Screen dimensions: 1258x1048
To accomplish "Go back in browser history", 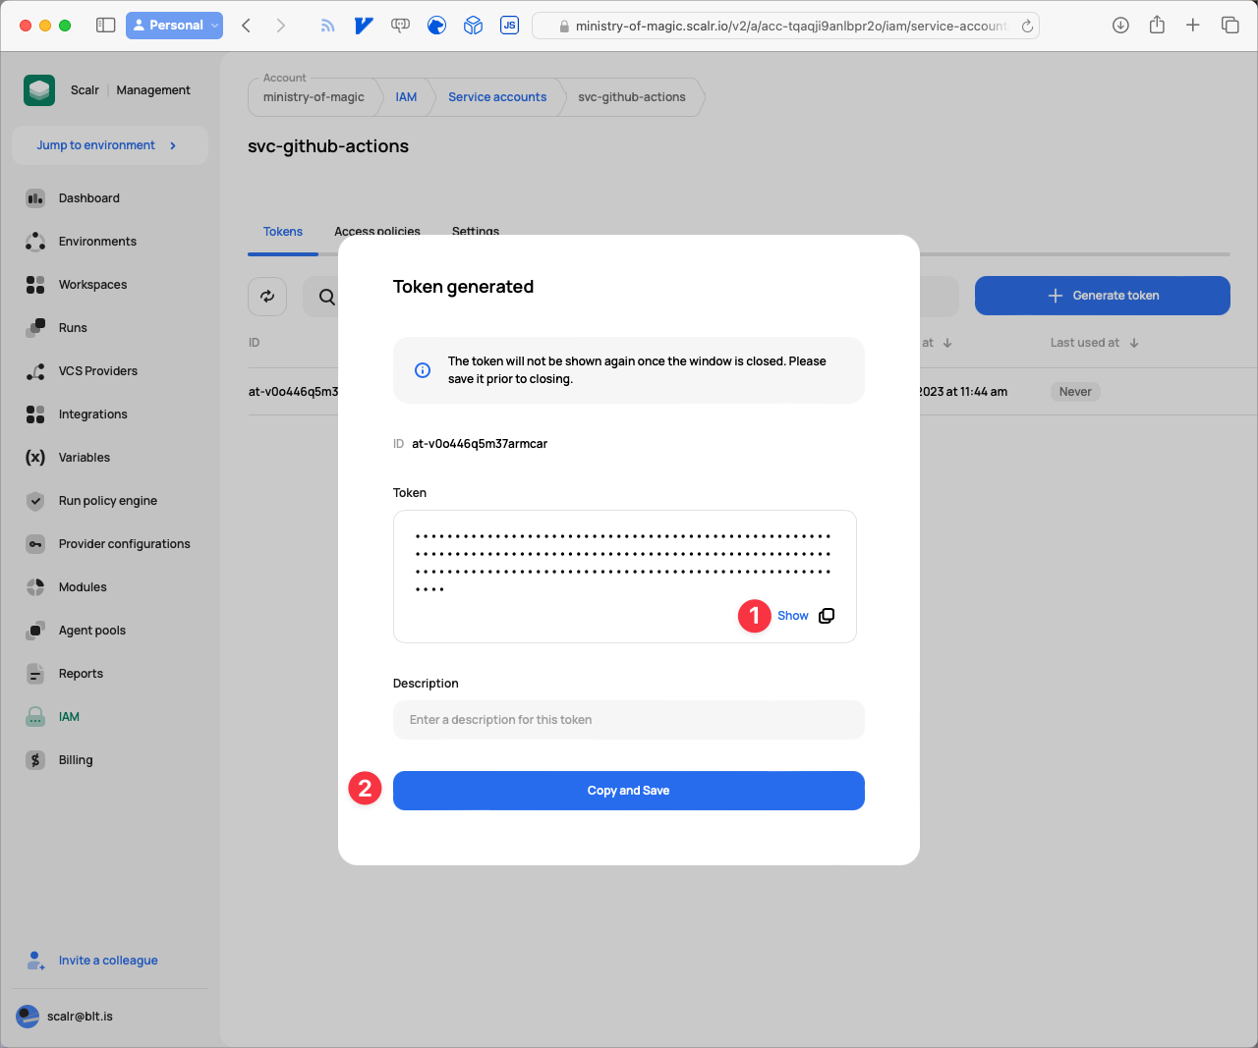I will tap(247, 26).
